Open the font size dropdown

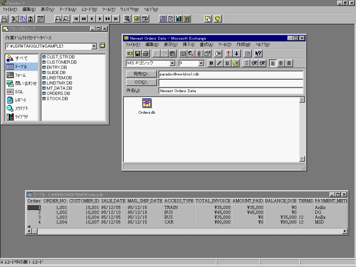[x=201, y=63]
